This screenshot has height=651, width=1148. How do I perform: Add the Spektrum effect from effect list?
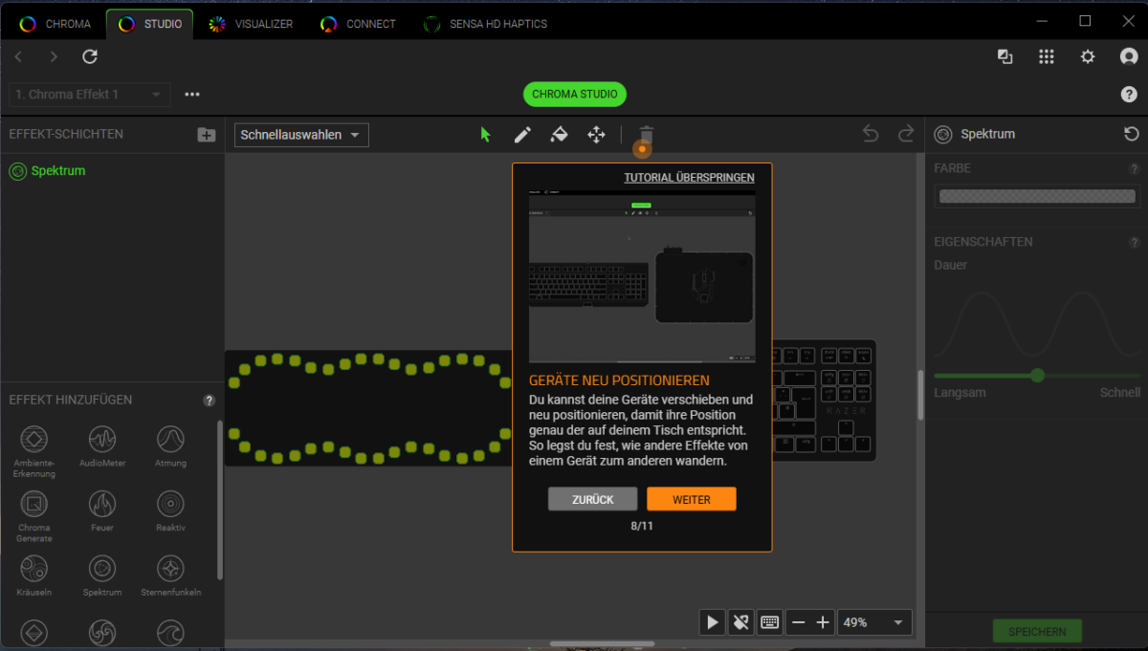click(102, 575)
